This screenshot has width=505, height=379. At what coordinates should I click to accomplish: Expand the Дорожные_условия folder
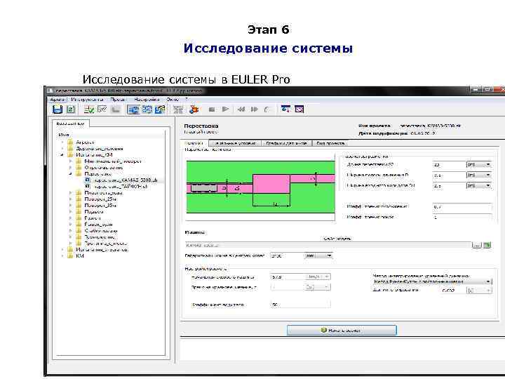pyautogui.click(x=62, y=149)
